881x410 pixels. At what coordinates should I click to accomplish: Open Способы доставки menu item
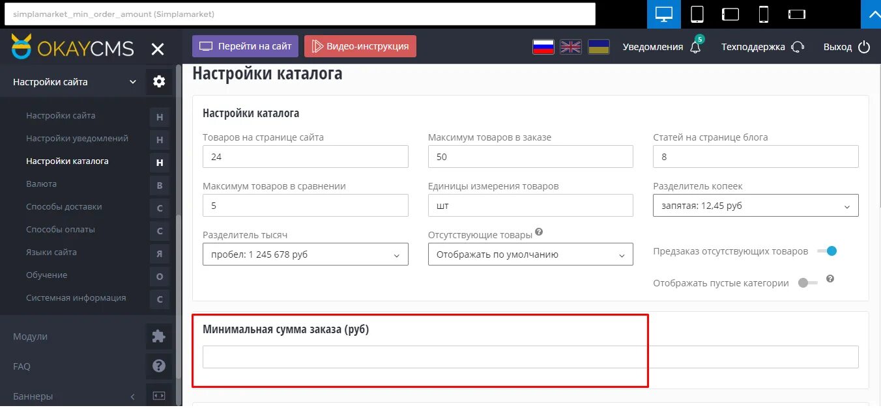(64, 206)
